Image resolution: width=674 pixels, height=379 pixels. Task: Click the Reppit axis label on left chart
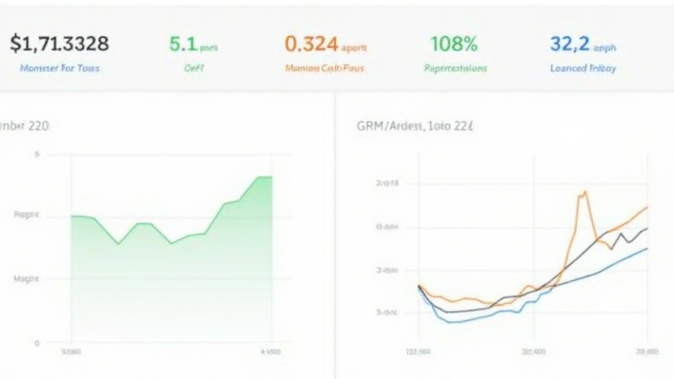[x=26, y=215]
